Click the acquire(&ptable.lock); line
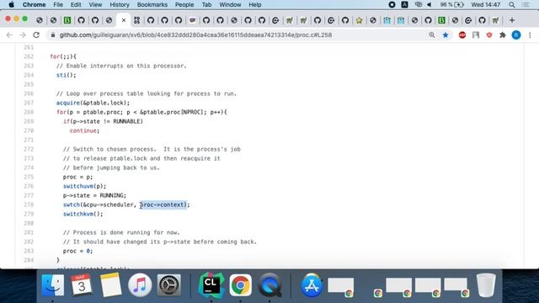This screenshot has width=539, height=303. click(93, 103)
